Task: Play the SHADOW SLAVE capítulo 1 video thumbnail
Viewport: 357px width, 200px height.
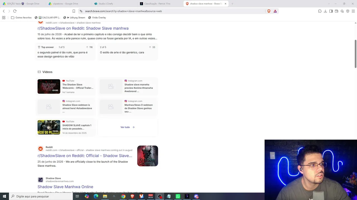Action: pos(49,127)
